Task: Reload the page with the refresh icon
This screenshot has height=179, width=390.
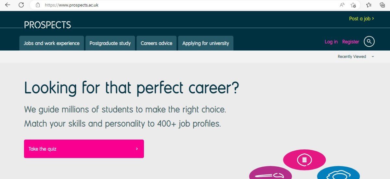Action: point(21,5)
